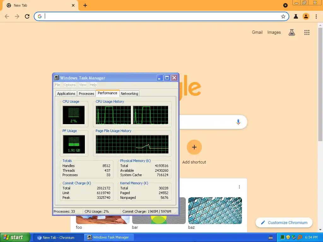The height and width of the screenshot is (242, 323).
Task: Click the CPU Usage 2 % gauge
Action: [73, 115]
